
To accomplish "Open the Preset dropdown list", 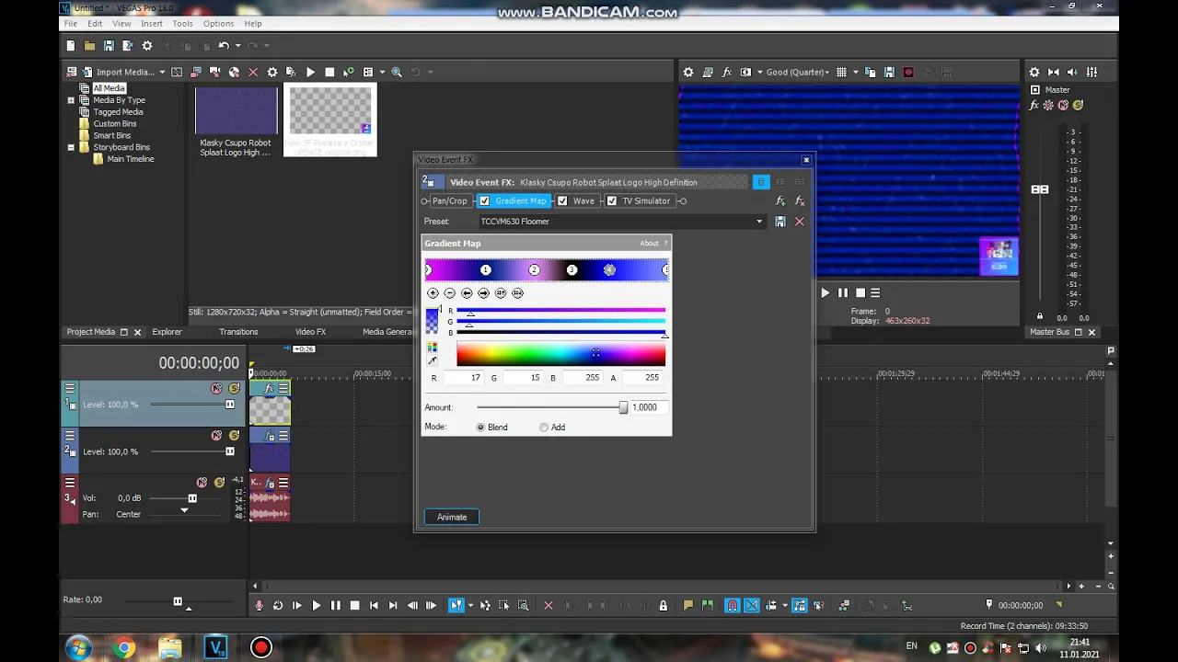I will point(759,222).
